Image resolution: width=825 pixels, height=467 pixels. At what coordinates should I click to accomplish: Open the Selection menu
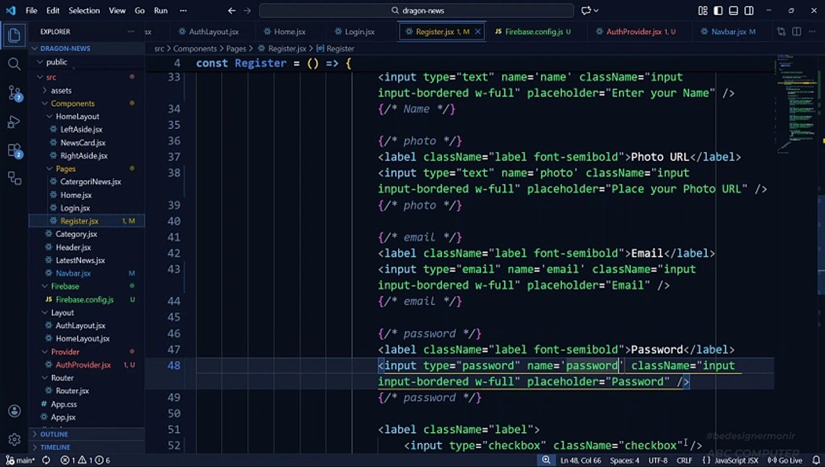point(84,10)
